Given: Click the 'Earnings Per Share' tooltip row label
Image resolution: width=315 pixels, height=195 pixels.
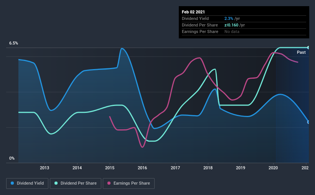Looking at the screenshot, I should [x=200, y=31].
